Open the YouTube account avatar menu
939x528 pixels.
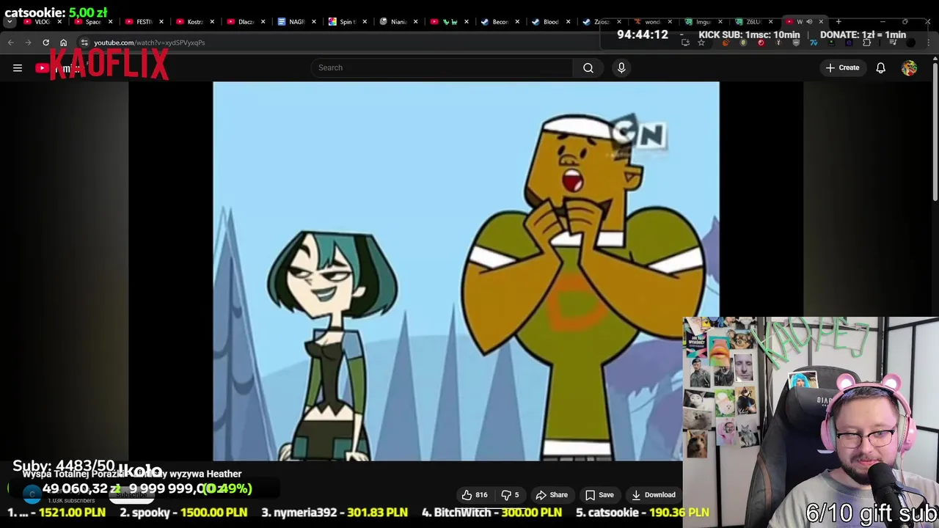click(909, 67)
